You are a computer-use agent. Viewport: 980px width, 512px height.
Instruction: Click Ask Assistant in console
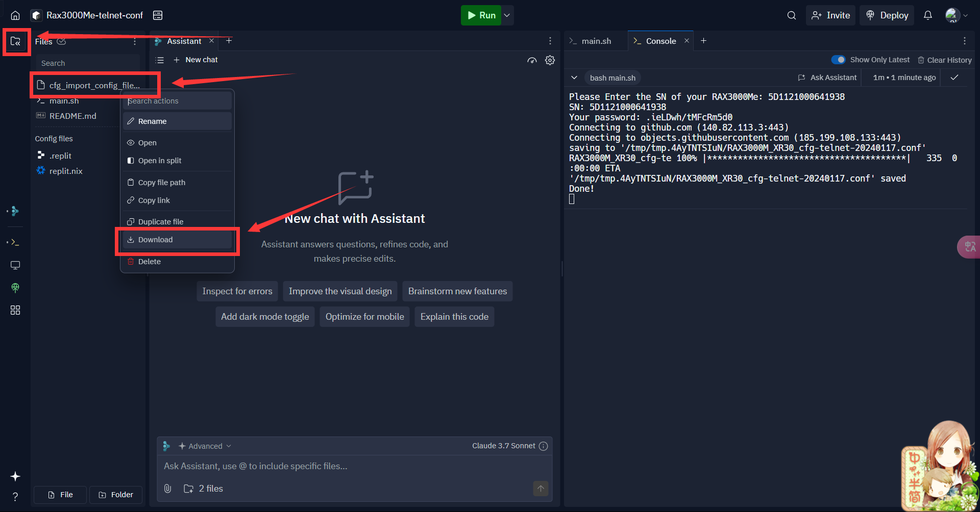pyautogui.click(x=827, y=78)
